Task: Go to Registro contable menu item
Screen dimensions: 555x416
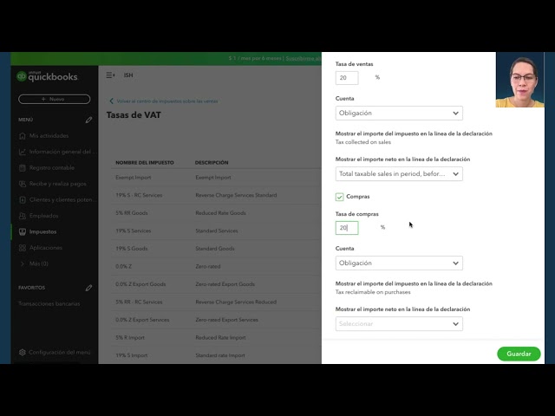Action: tap(52, 167)
